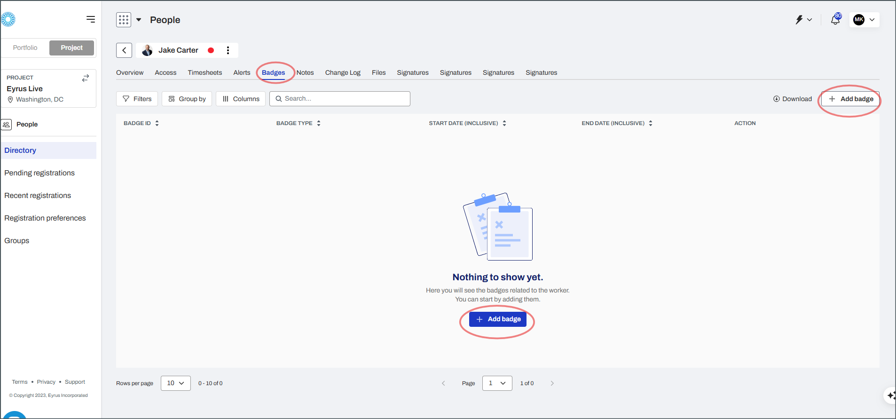Expand the Rows per page dropdown
Image resolution: width=896 pixels, height=419 pixels.
point(175,383)
